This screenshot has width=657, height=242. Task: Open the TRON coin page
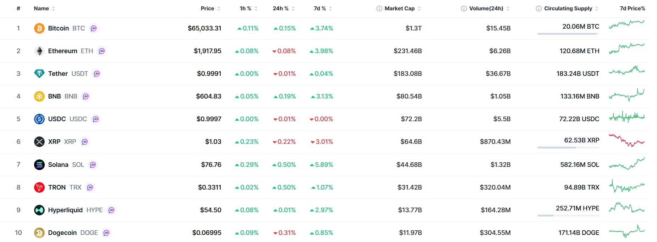pyautogui.click(x=57, y=187)
